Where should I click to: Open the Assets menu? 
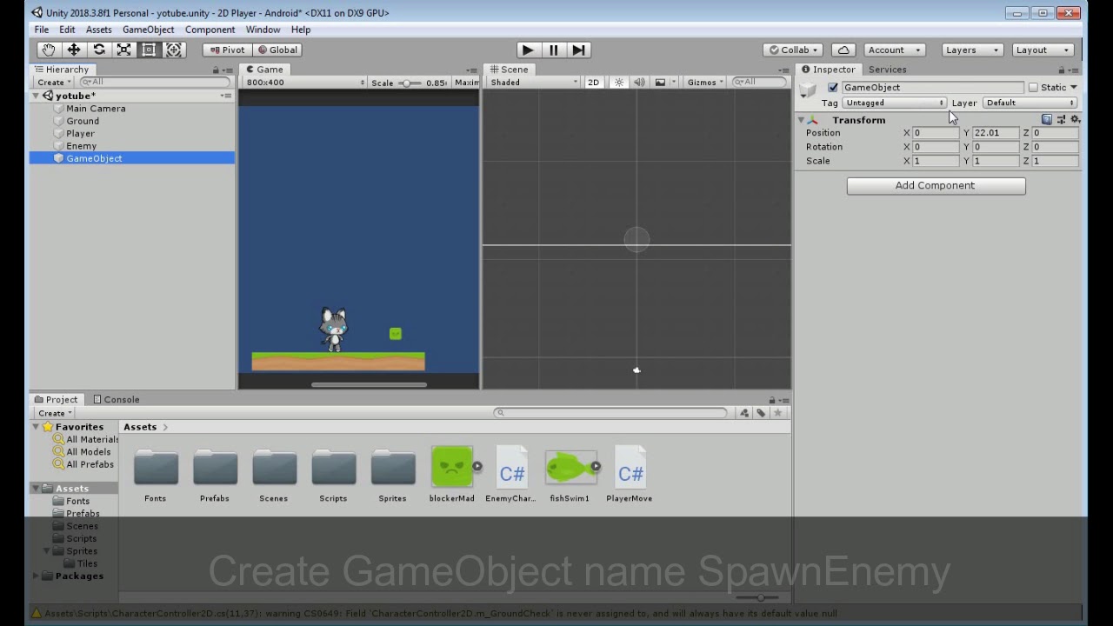98,30
